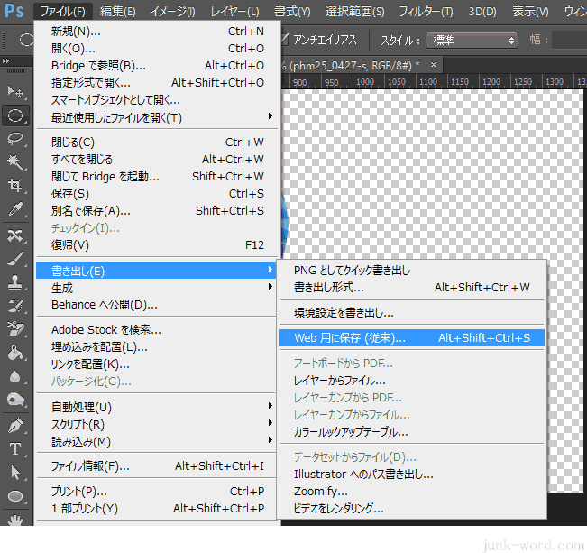This screenshot has width=587, height=553.
Task: Select the Crop tool
Action: click(15, 185)
